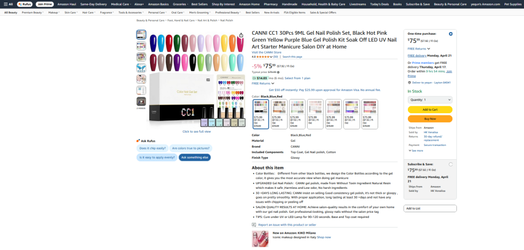This screenshot has height=250, width=524.
Task: Click the share icon on product image
Action: [x=242, y=35]
